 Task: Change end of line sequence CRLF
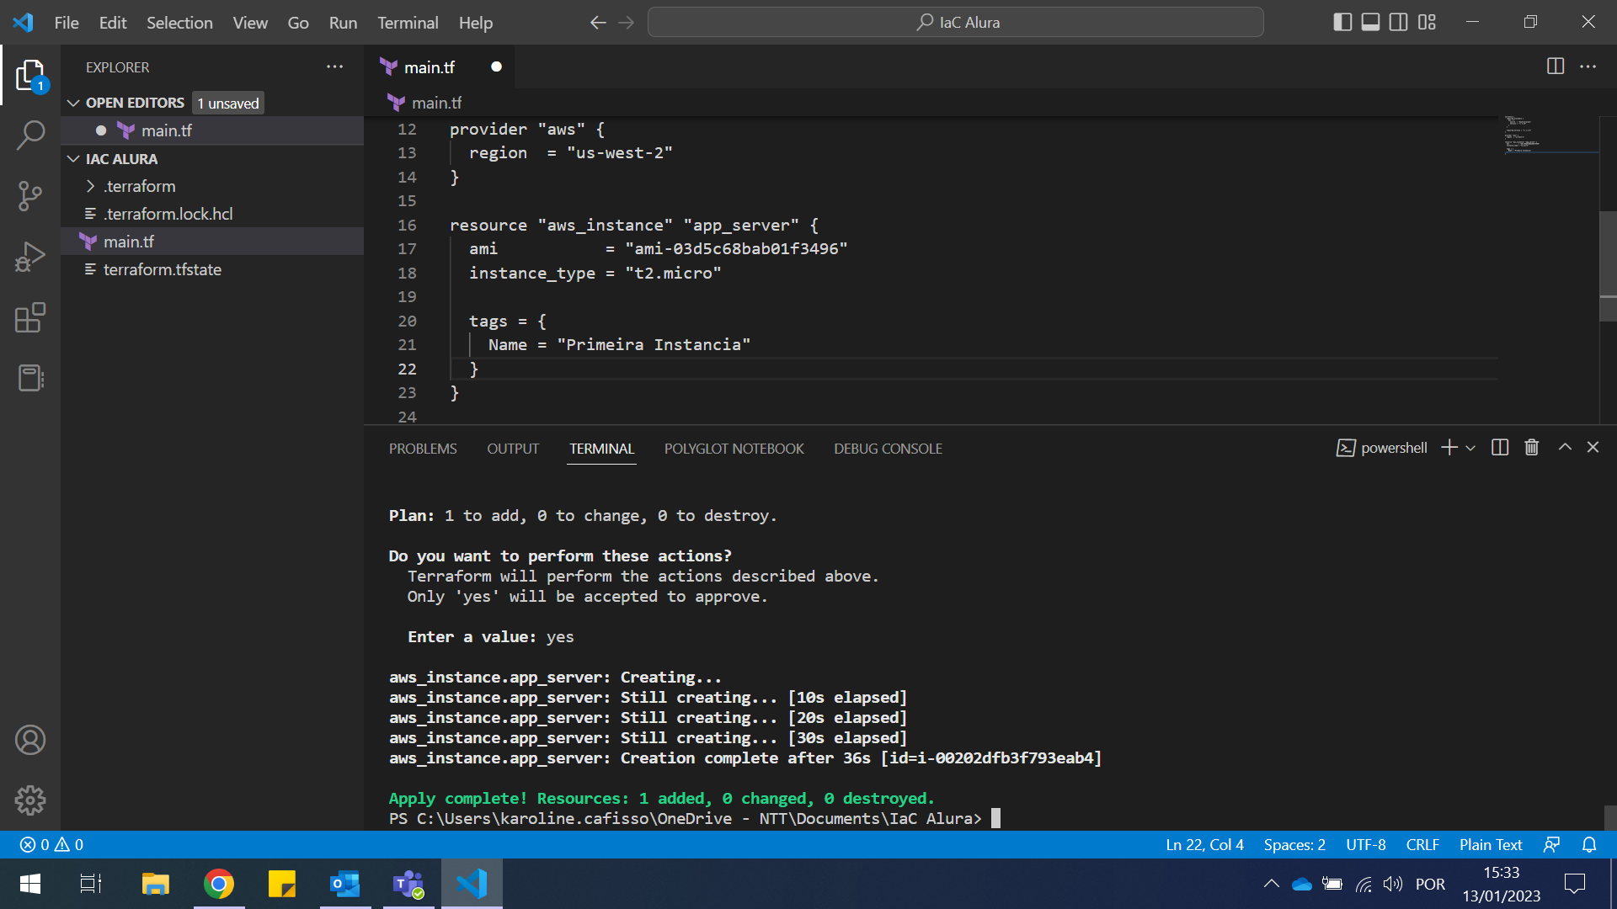coord(1422,844)
